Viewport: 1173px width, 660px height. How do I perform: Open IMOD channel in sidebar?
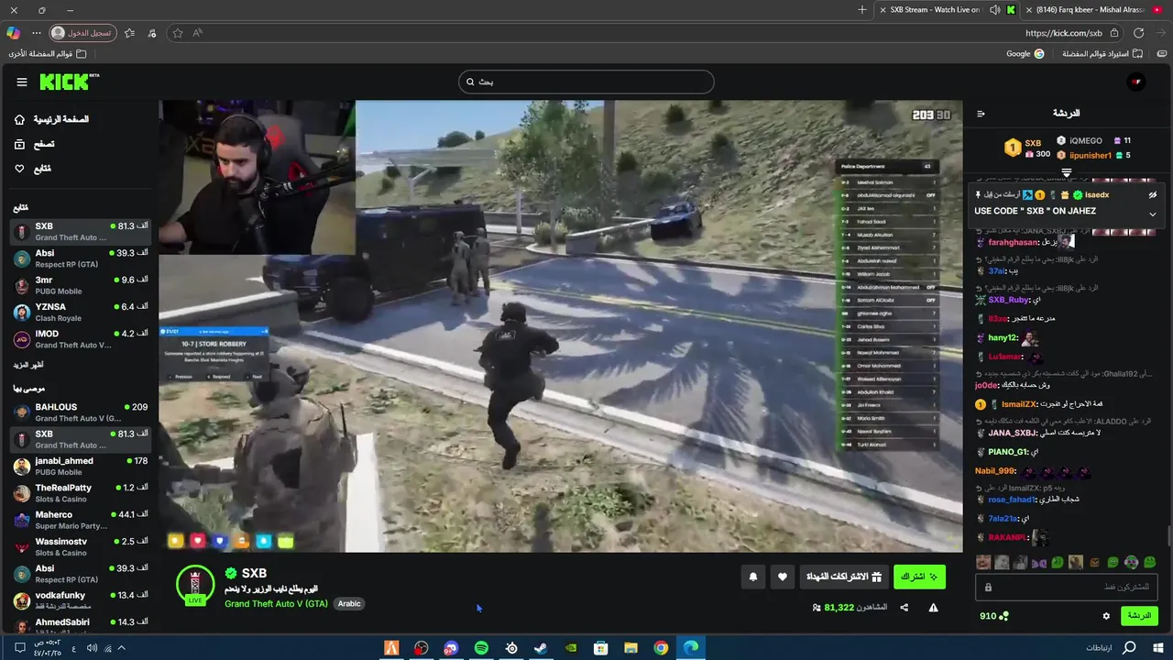81,339
